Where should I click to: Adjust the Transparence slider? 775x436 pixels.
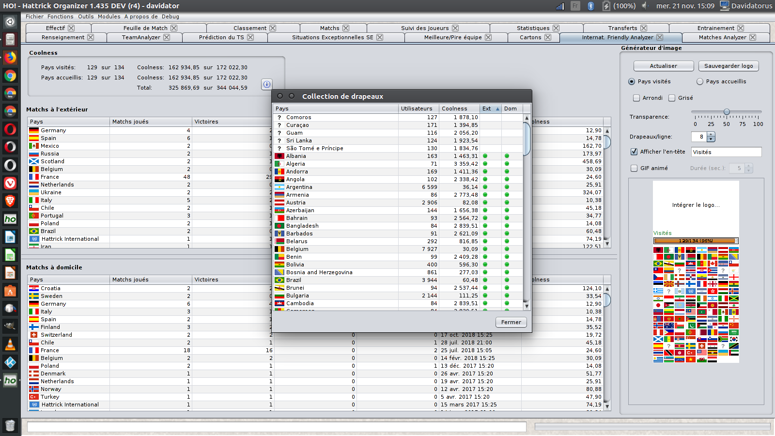click(727, 111)
